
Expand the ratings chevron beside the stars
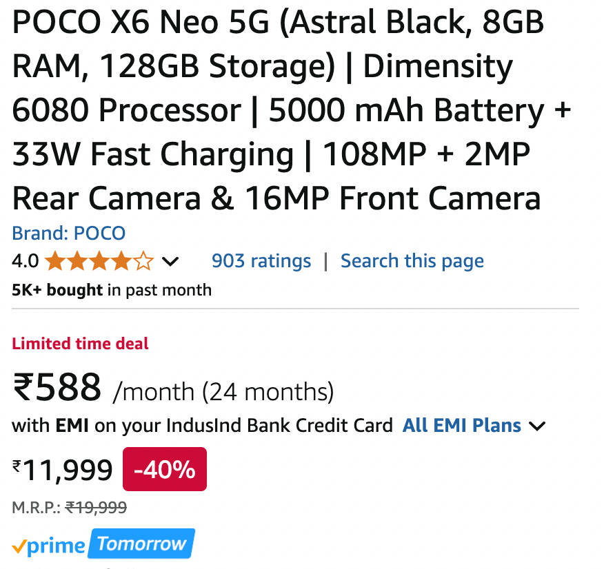[170, 262]
